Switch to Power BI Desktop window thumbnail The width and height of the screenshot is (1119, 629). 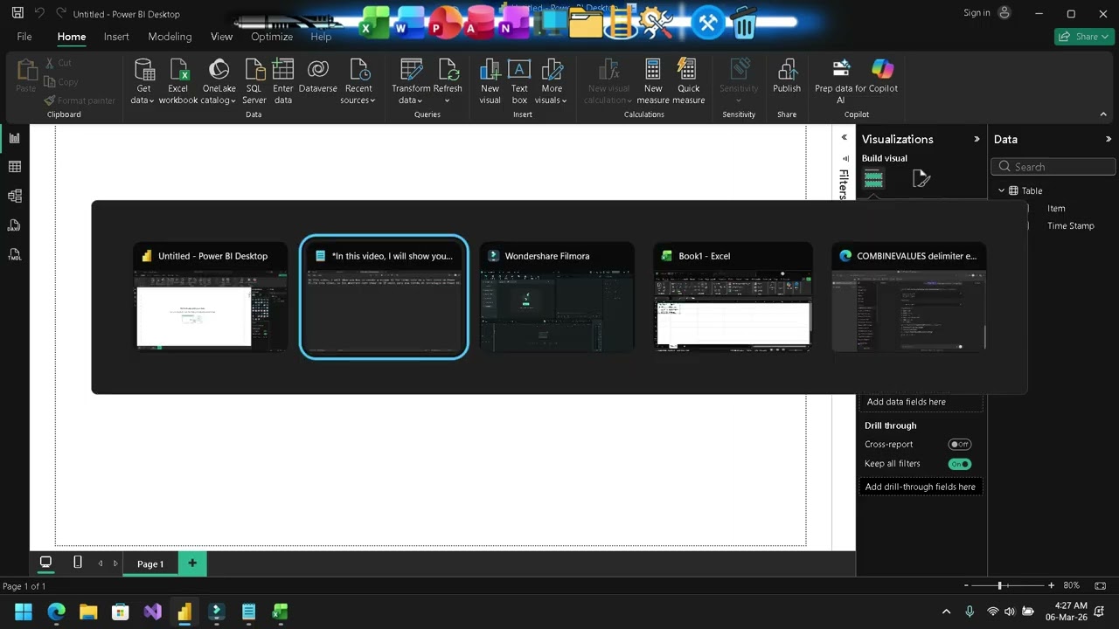pyautogui.click(x=211, y=297)
